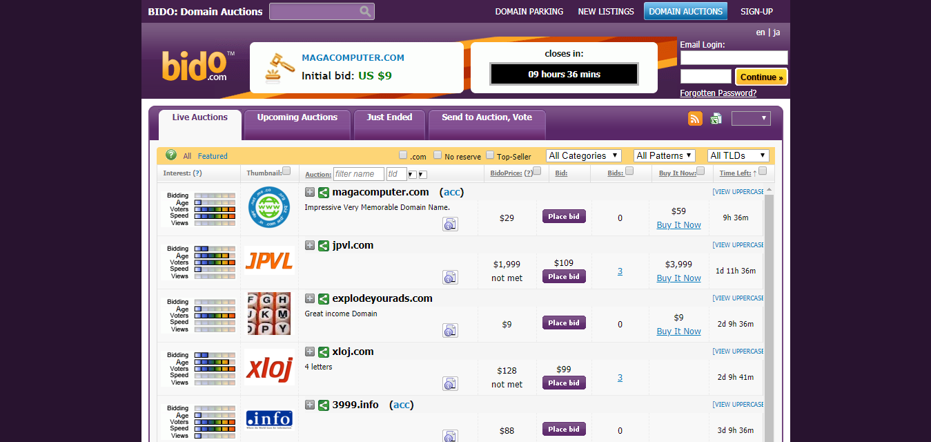Open the Just Ended tab
931x442 pixels.
pyautogui.click(x=389, y=117)
